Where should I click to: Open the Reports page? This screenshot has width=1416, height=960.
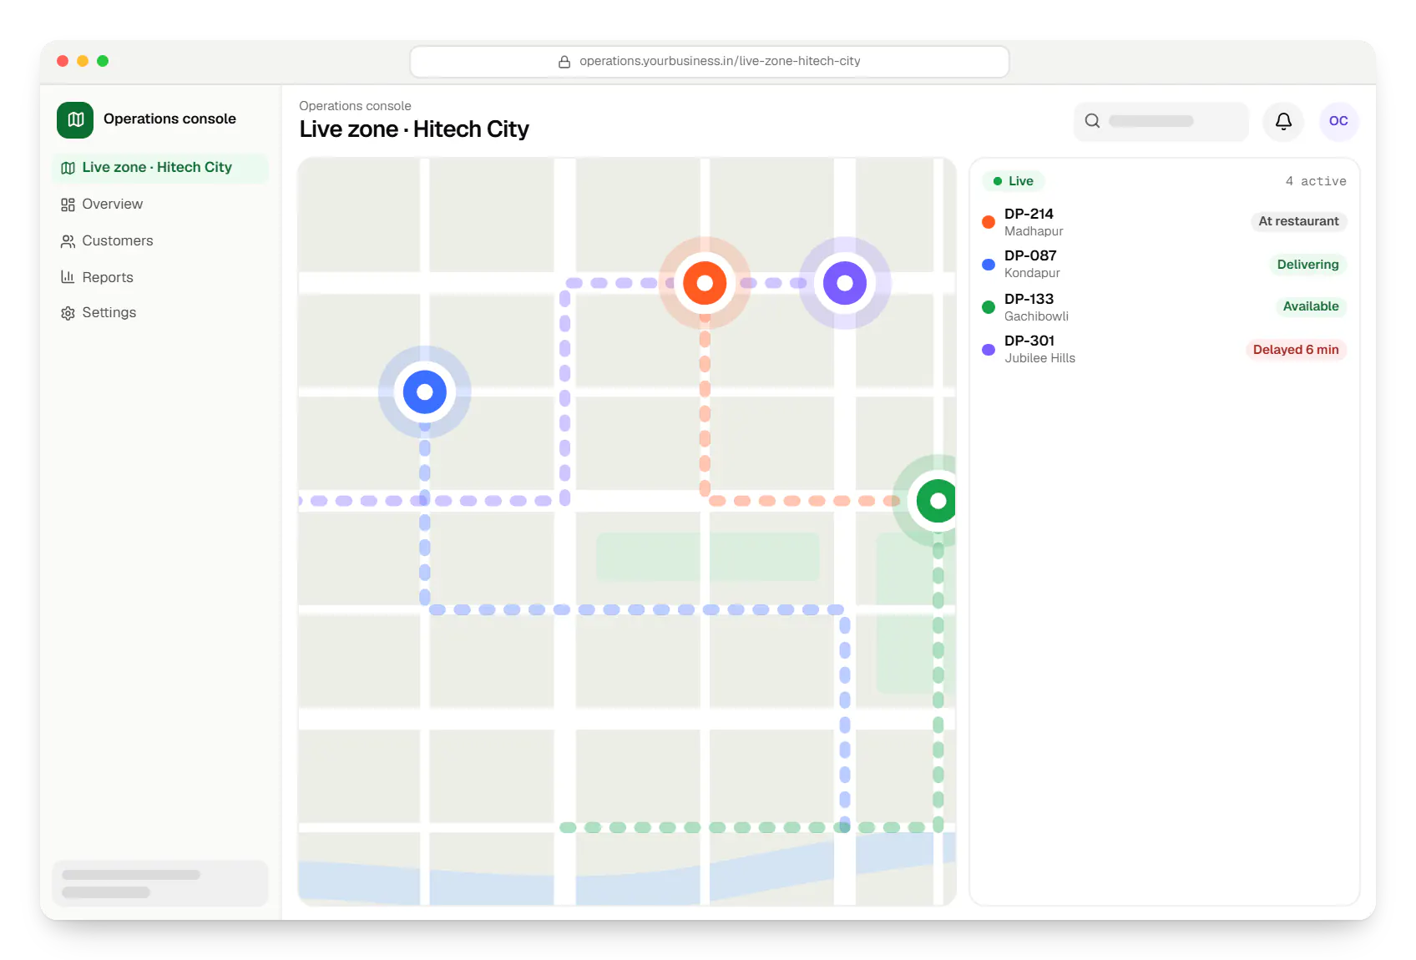pos(159,278)
